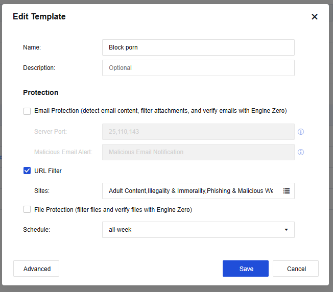Image resolution: width=333 pixels, height=292 pixels.
Task: Click the info icon beside Malicious Email Alert
Action: click(x=301, y=152)
